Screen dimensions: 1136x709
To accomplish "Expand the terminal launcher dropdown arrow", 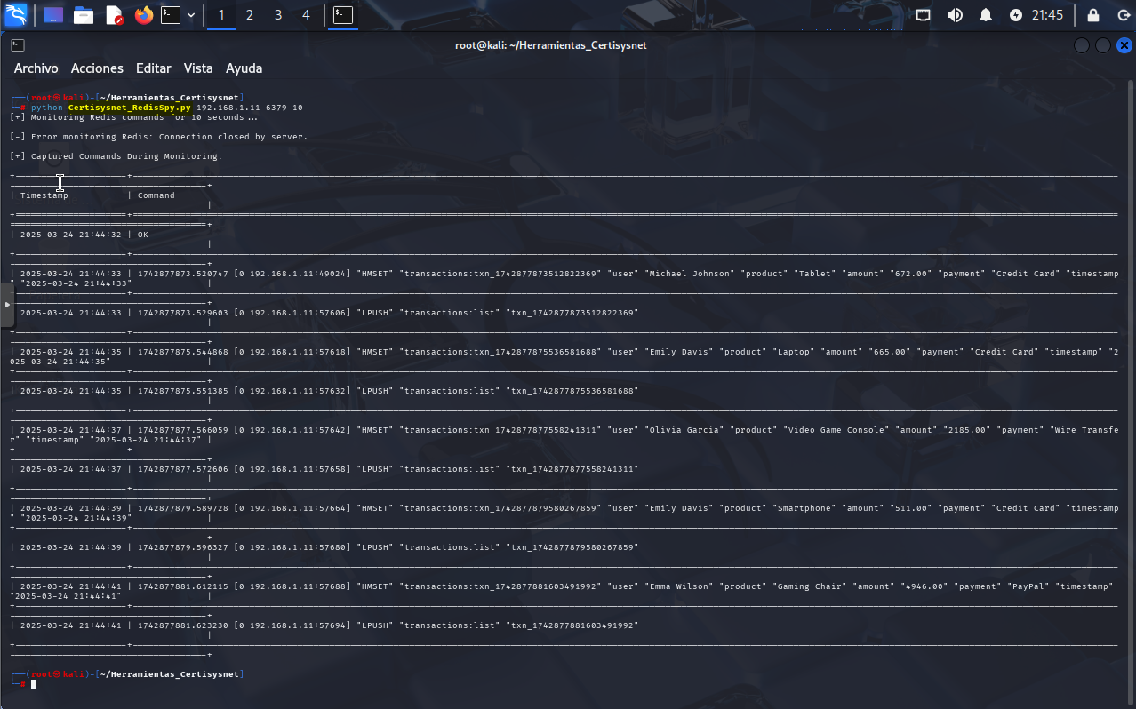I will coord(191,15).
